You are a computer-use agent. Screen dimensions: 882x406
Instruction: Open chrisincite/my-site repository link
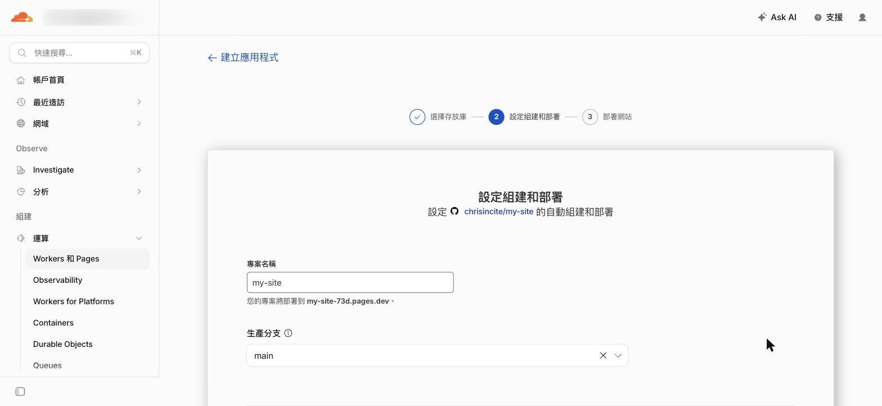(x=498, y=212)
